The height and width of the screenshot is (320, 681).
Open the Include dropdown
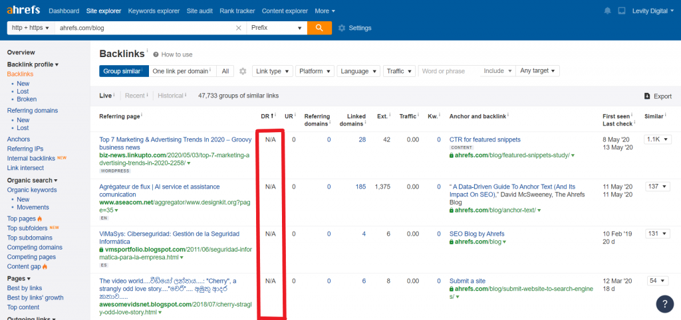pos(497,70)
